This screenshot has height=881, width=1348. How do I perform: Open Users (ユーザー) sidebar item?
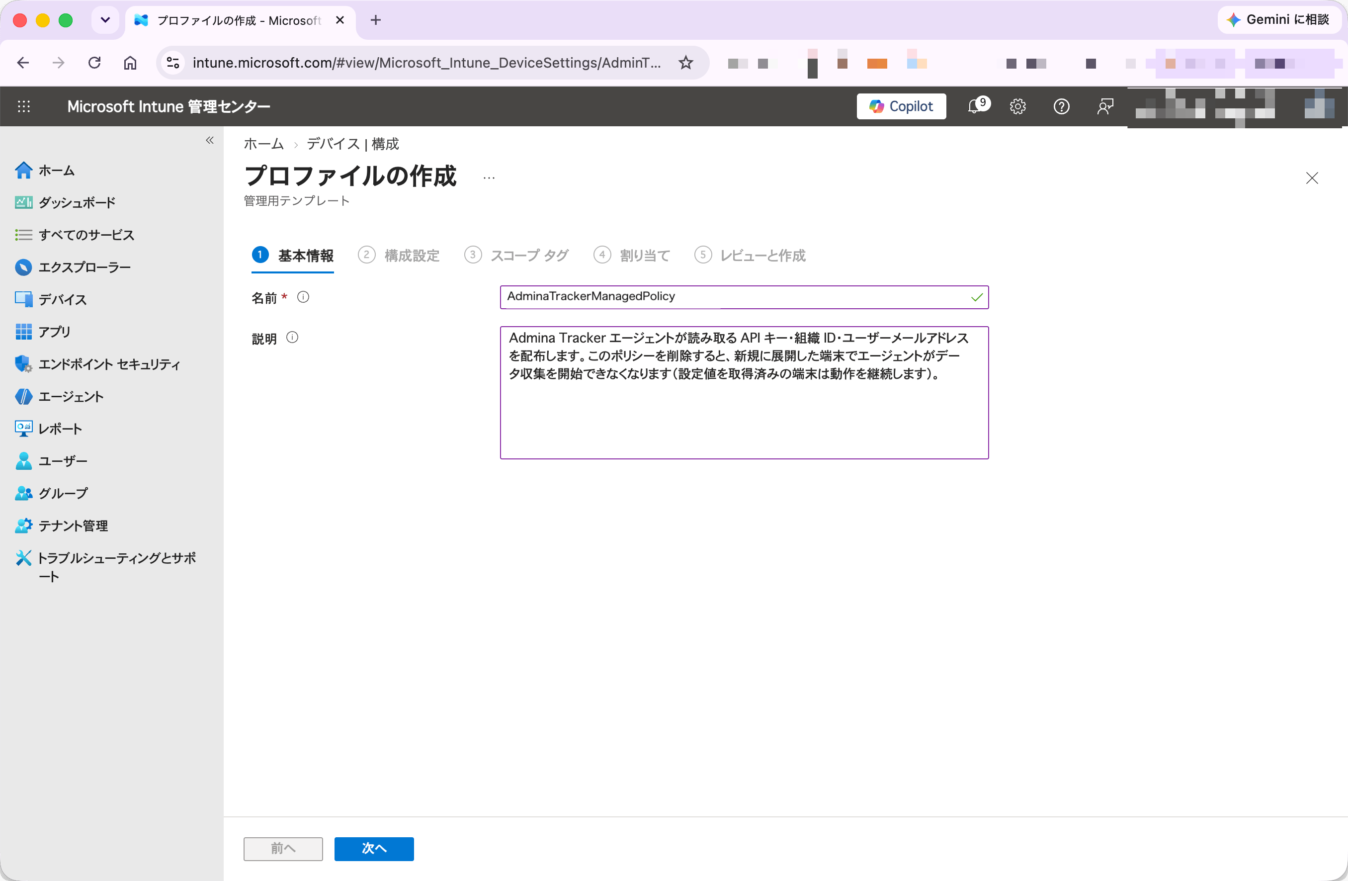click(52, 460)
